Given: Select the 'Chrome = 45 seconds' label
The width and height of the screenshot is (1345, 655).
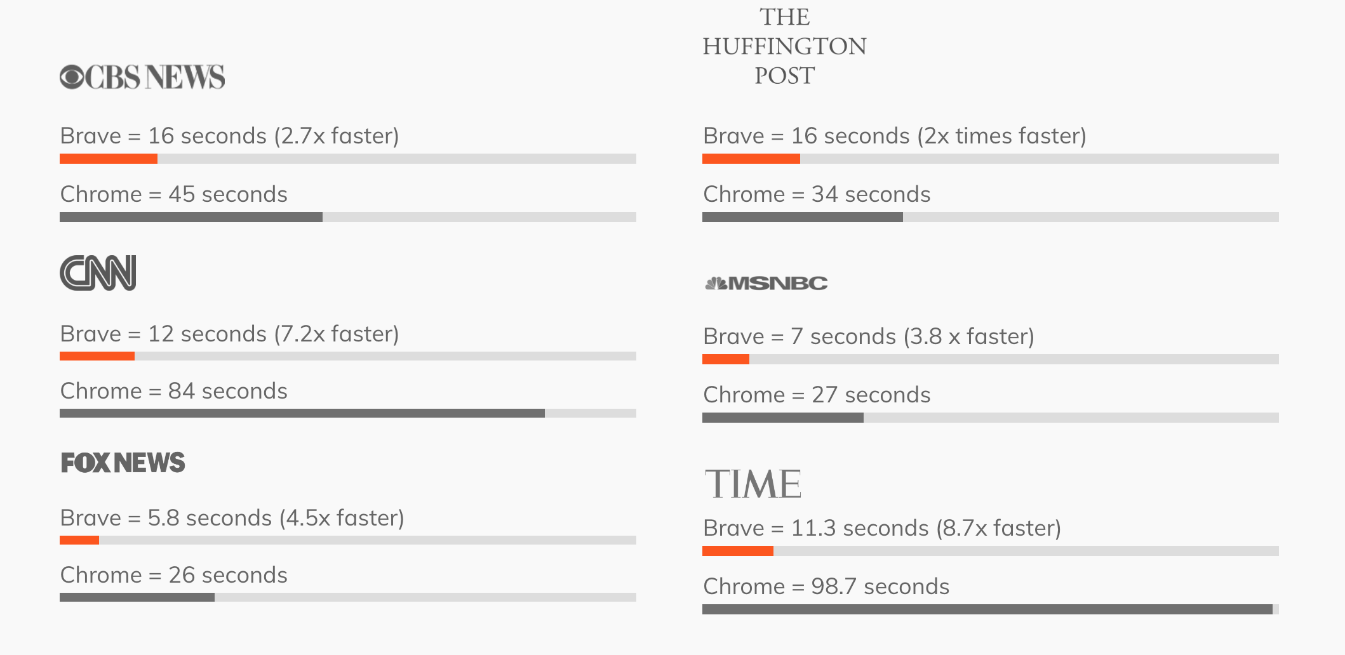Looking at the screenshot, I should click(x=173, y=194).
